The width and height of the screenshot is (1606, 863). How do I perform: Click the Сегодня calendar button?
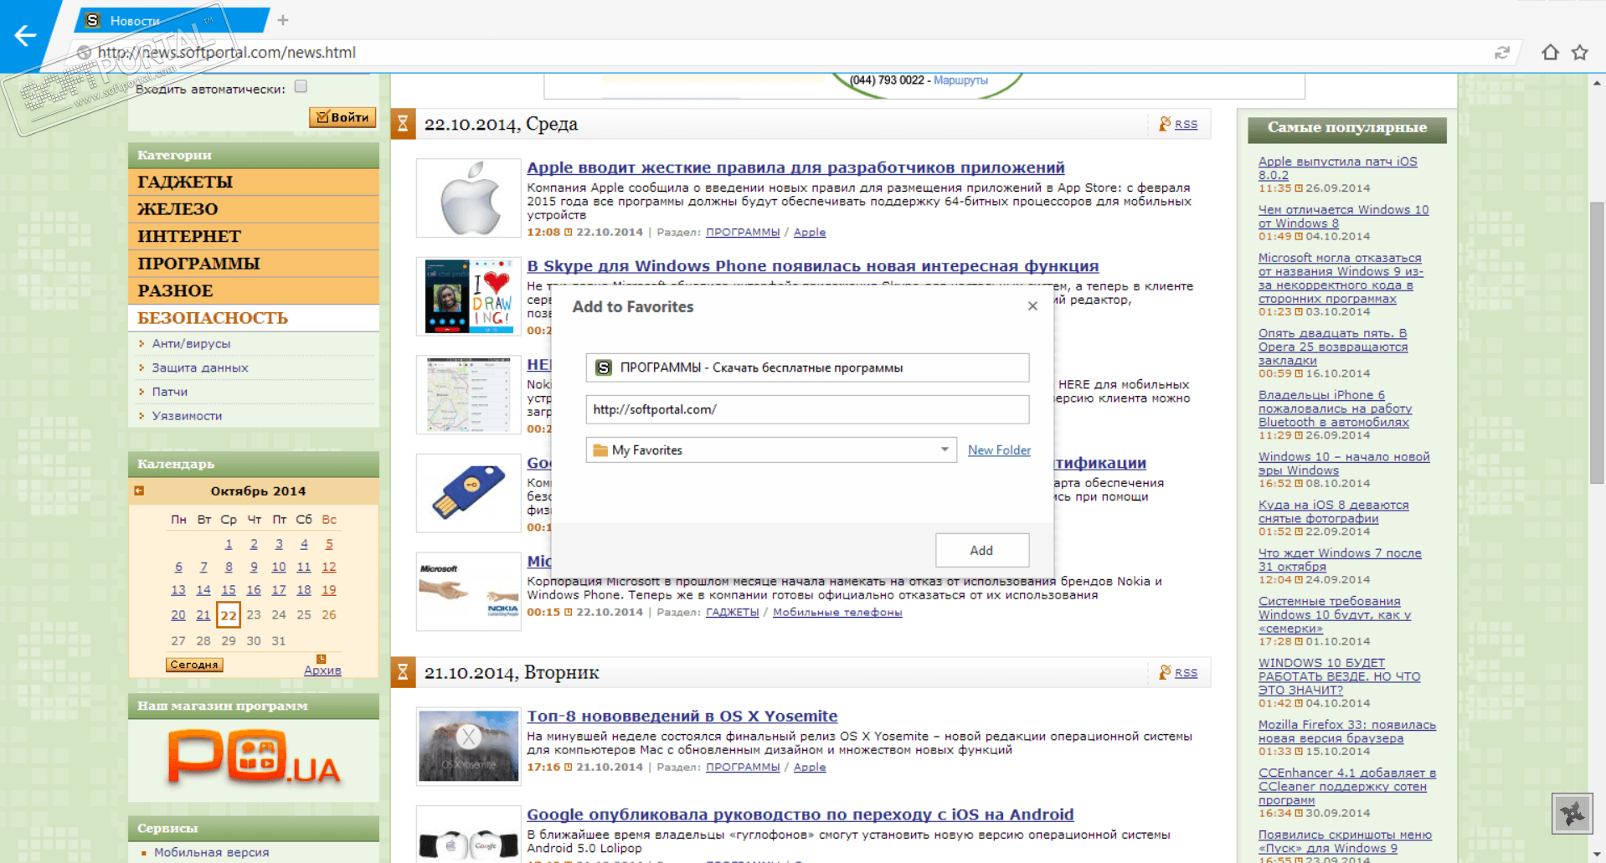(x=194, y=665)
